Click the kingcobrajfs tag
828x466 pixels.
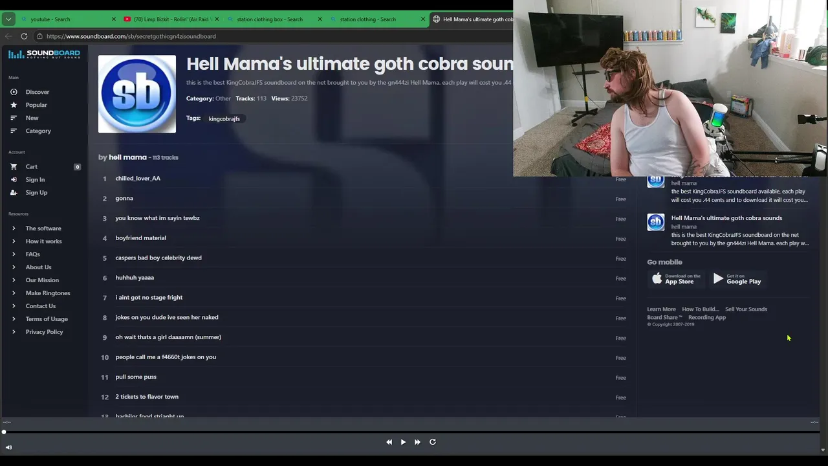(x=224, y=118)
